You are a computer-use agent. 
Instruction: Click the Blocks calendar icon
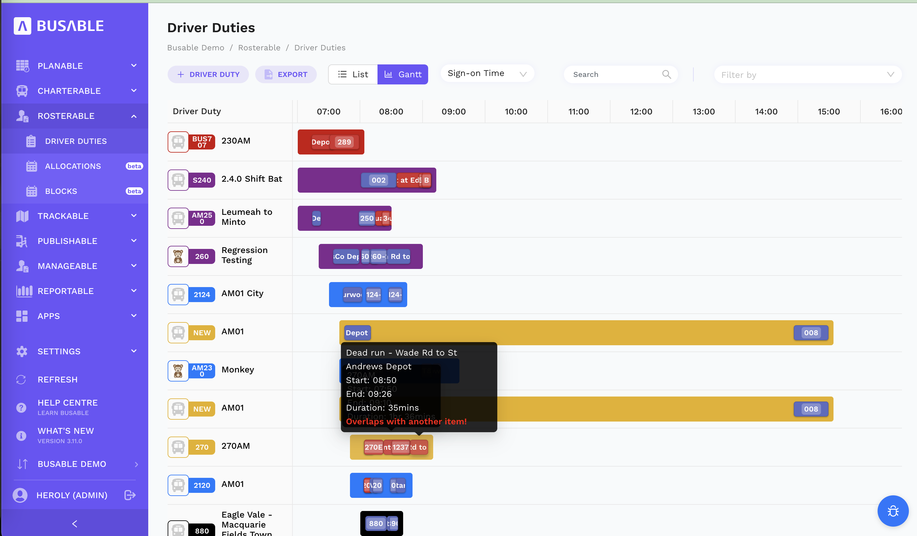[x=31, y=191]
